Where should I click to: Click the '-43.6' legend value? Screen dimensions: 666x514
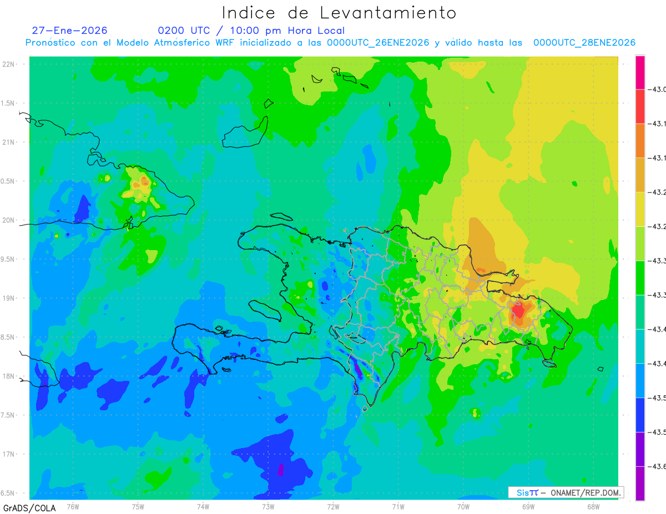pyautogui.click(x=658, y=466)
